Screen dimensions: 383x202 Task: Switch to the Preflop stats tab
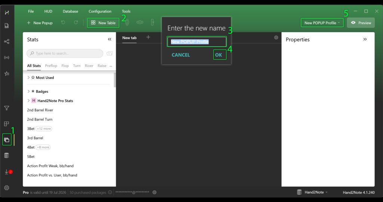point(51,66)
